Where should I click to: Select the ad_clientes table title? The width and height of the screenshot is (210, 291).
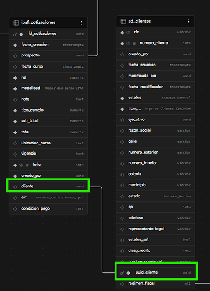(140, 21)
